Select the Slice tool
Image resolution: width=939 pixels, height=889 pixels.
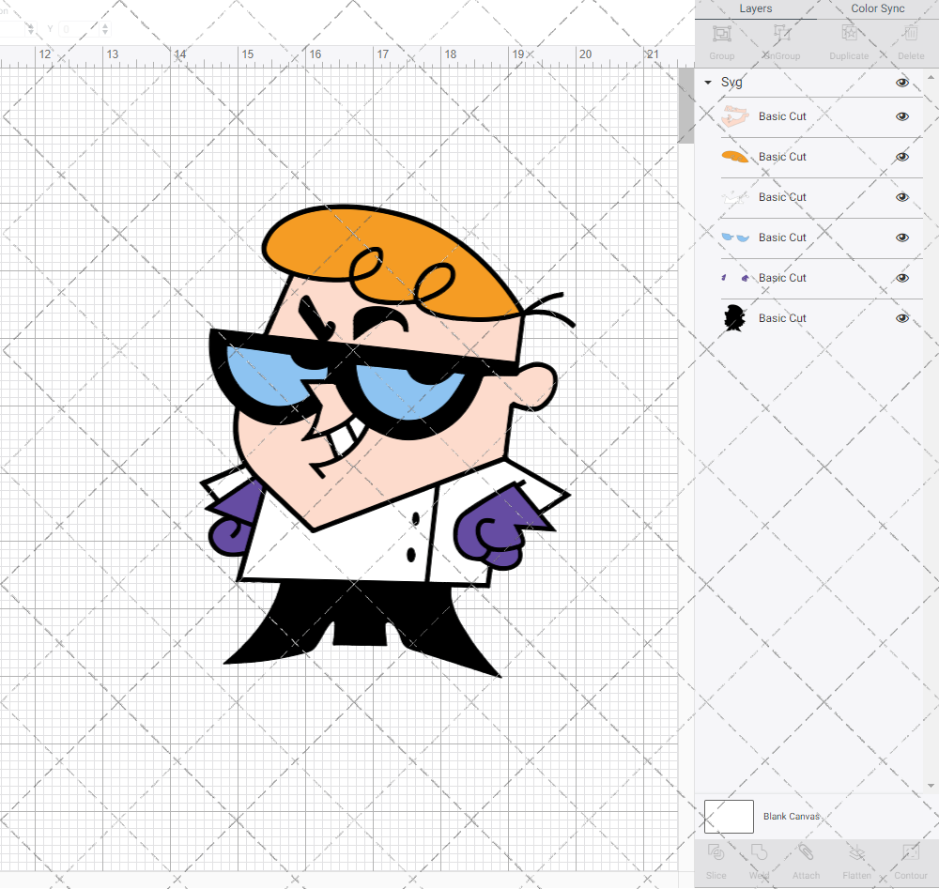tap(716, 852)
